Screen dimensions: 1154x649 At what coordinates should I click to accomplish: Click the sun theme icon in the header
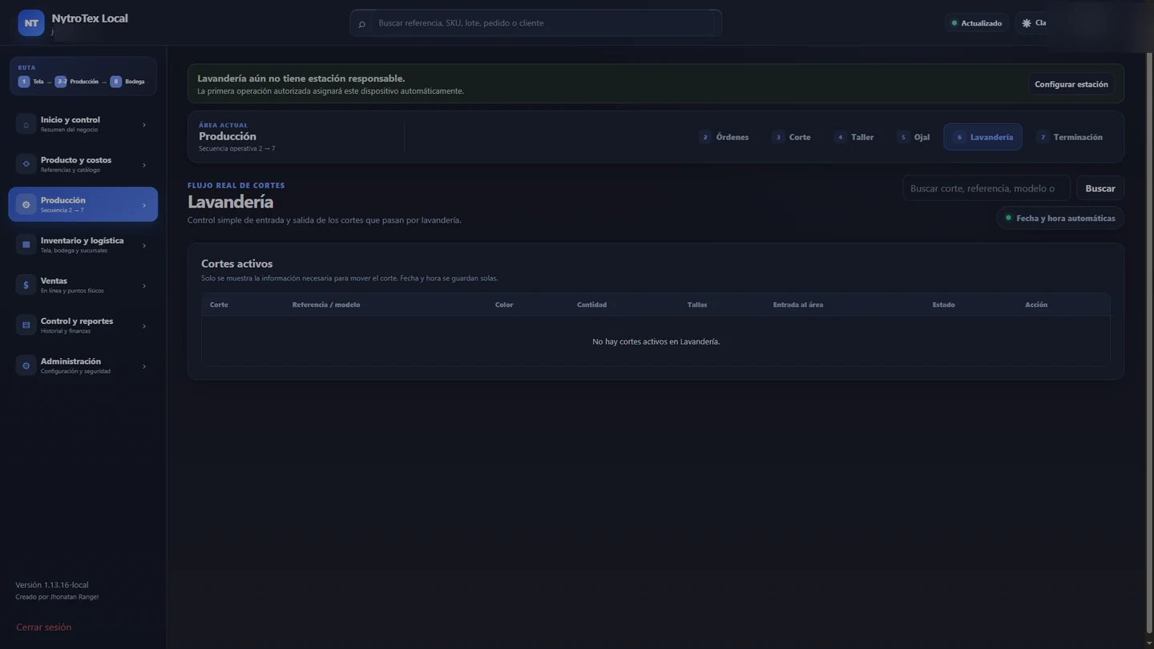coord(1027,23)
